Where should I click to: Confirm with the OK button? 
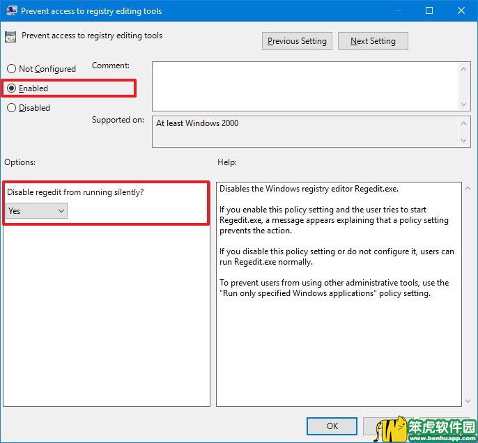[x=332, y=426]
